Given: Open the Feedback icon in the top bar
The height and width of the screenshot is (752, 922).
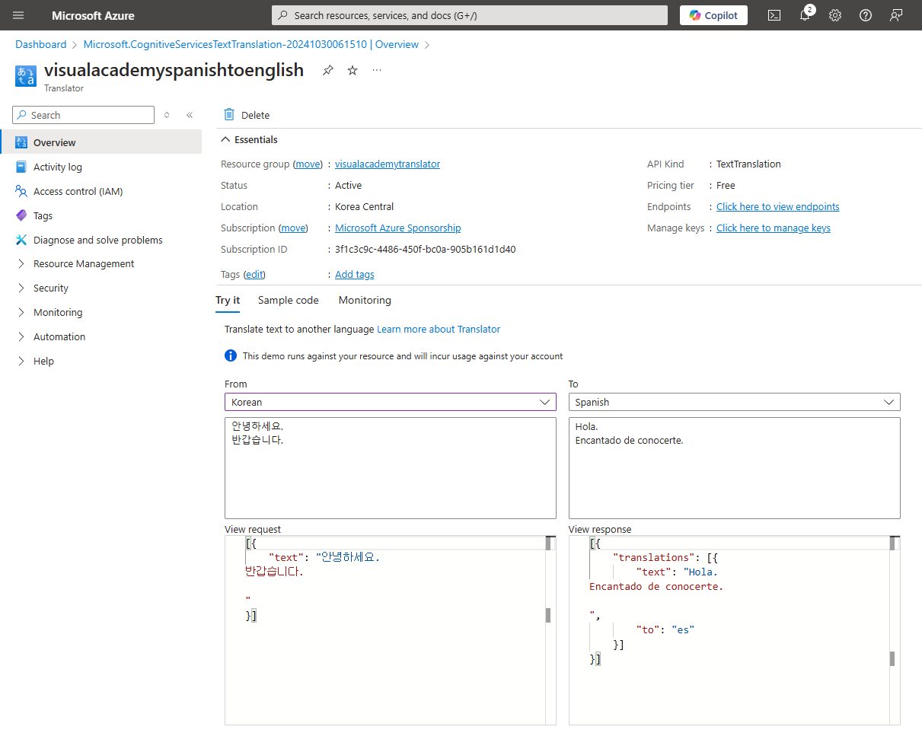Looking at the screenshot, I should pyautogui.click(x=896, y=15).
